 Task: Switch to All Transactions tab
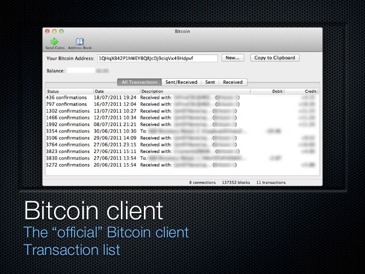coord(139,82)
